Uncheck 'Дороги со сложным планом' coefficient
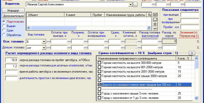 coord(100,84)
